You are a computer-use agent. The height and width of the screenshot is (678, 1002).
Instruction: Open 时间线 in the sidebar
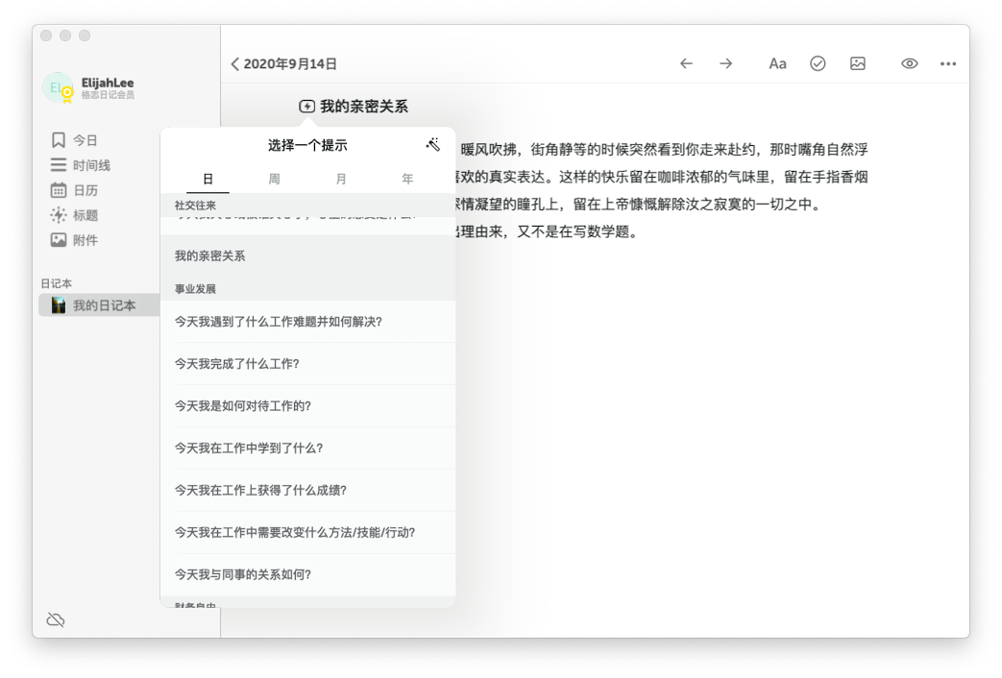(x=91, y=165)
